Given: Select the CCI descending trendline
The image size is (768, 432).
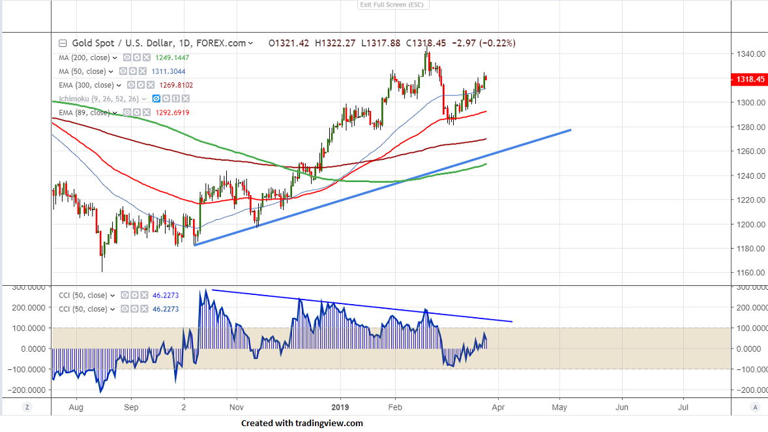Looking at the screenshot, I should [362, 306].
